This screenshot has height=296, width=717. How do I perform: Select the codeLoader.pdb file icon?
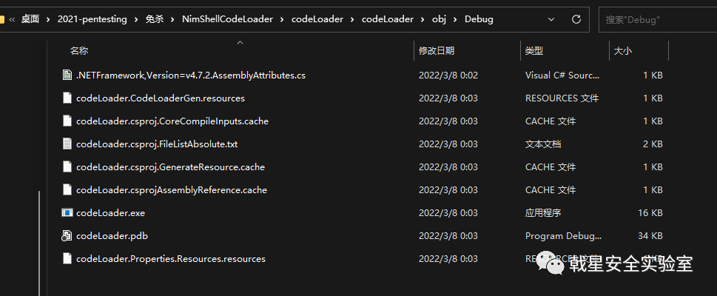pos(67,235)
